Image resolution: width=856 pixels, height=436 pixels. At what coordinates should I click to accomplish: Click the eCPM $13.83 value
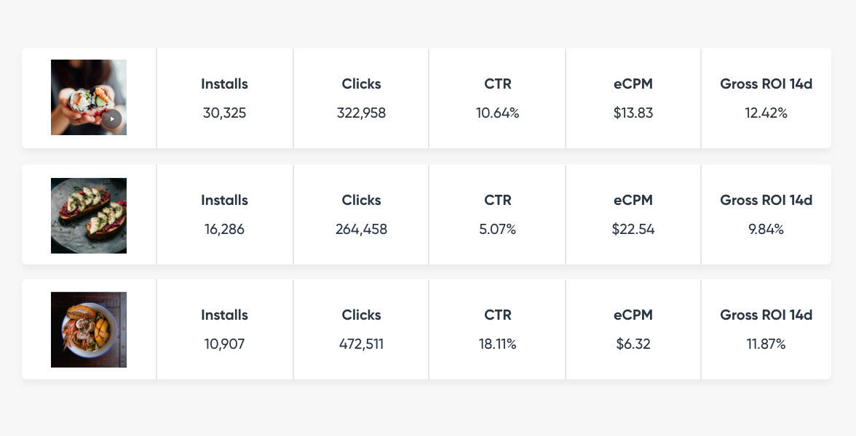pos(633,113)
